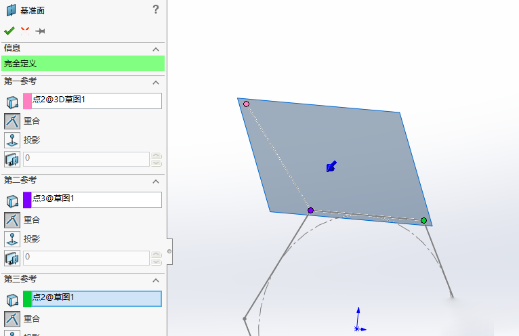This screenshot has width=519, height=336.
Task: Collapse the 信息 section
Action: (x=156, y=49)
